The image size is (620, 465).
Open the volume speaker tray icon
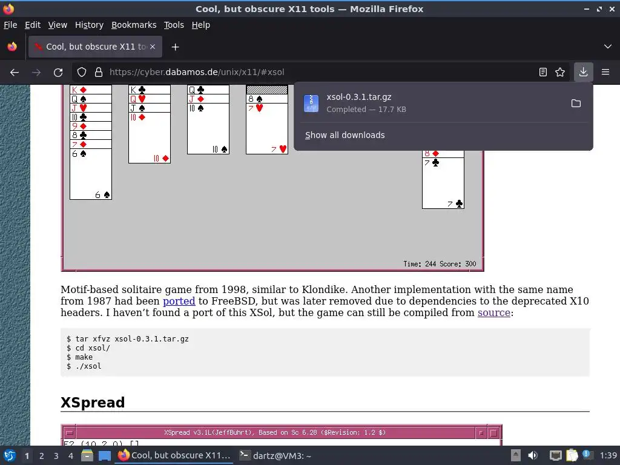tap(533, 455)
